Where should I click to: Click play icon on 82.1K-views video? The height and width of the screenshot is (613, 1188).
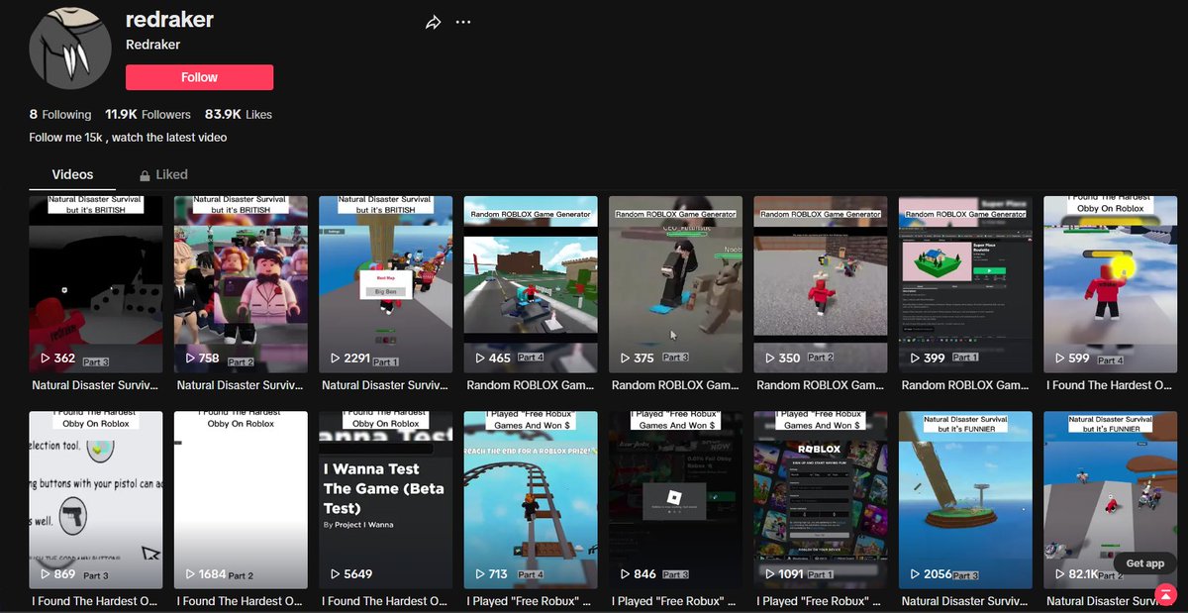pos(1059,574)
